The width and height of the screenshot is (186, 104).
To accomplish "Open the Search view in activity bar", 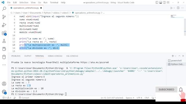I will click(x=4, y=9).
